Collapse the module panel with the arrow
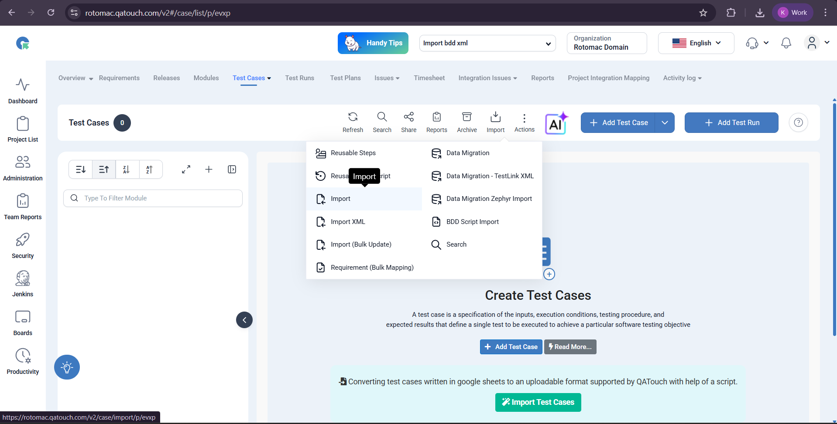 pos(244,320)
